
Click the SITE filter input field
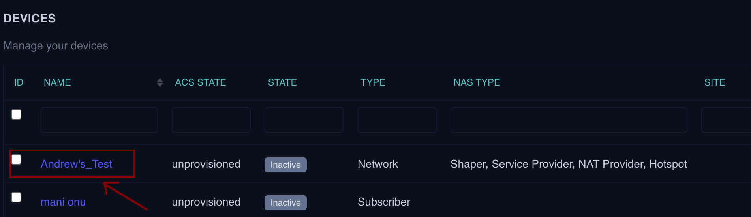(x=726, y=120)
